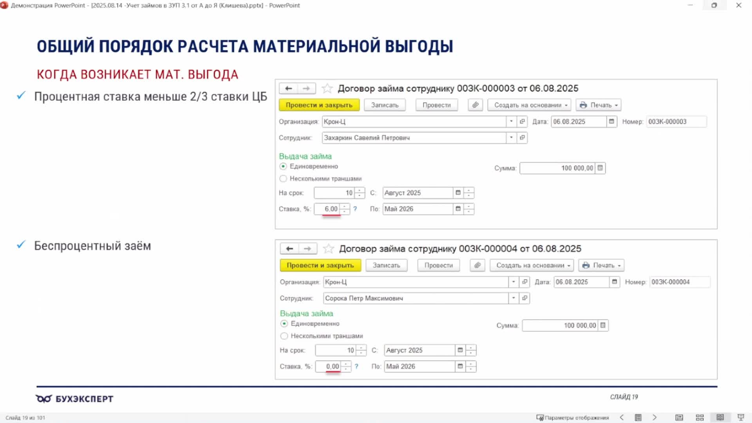Open the Печать menu in the bottom contract
Image resolution: width=752 pixels, height=423 pixels.
[602, 266]
